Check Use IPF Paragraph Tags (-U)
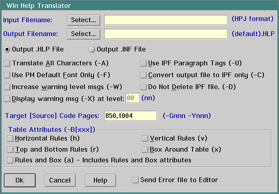This screenshot has width=279, height=194. click(143, 63)
